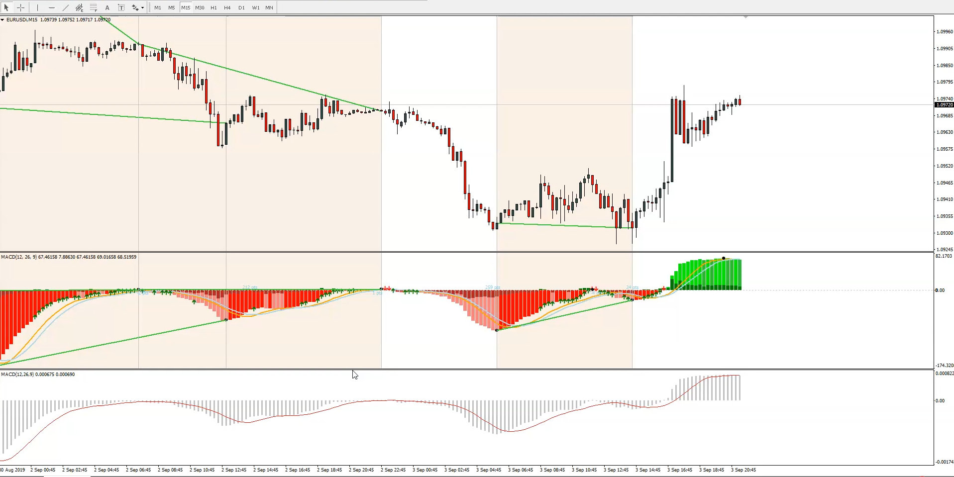
Task: Select the text 'A' tool
Action: click(x=107, y=7)
